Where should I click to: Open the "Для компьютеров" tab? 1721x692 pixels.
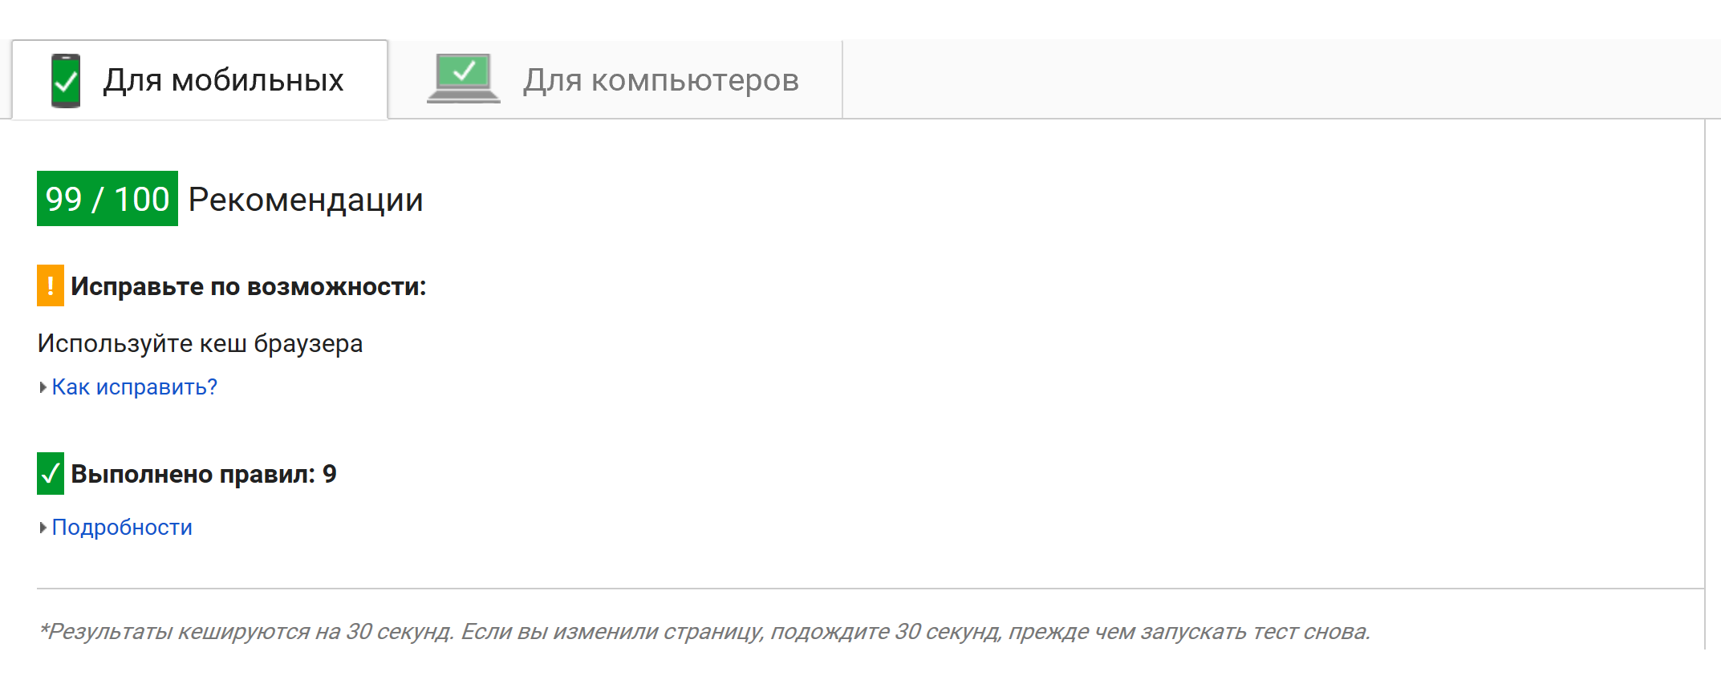point(660,80)
